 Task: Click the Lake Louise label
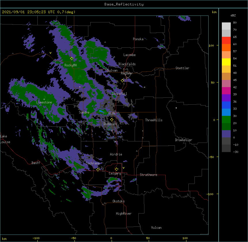point(5,139)
